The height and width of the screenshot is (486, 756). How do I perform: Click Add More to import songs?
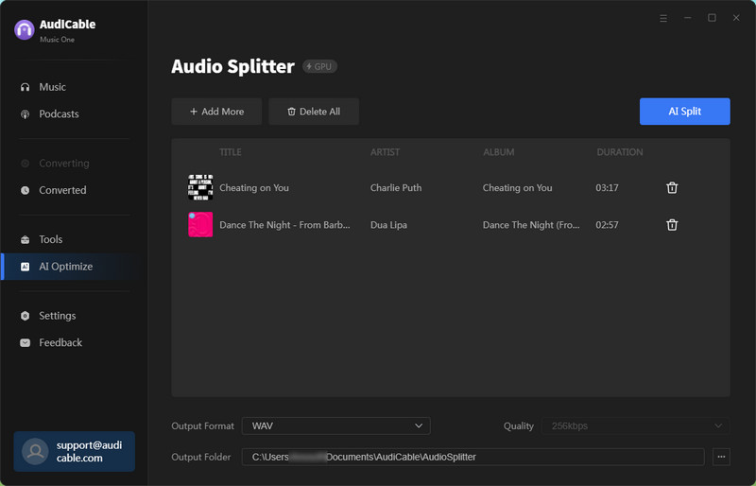[216, 112]
